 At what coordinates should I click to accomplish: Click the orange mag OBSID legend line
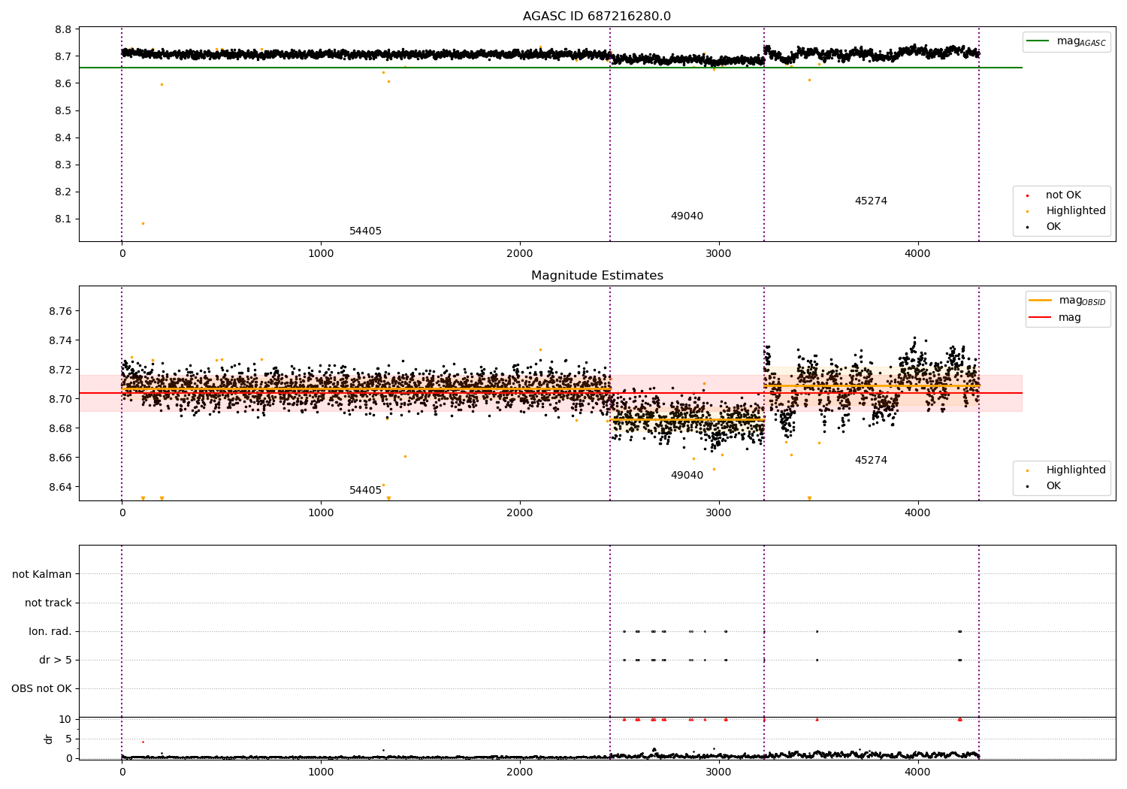(x=1041, y=301)
